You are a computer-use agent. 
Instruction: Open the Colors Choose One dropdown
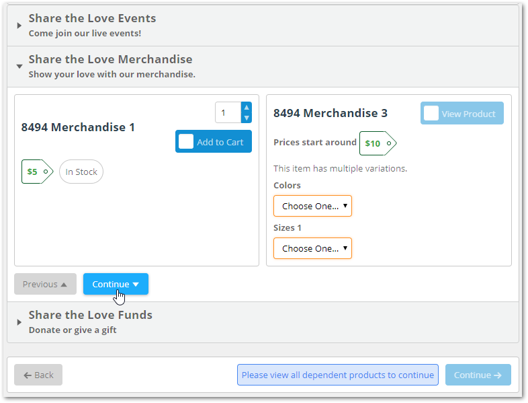(312, 206)
